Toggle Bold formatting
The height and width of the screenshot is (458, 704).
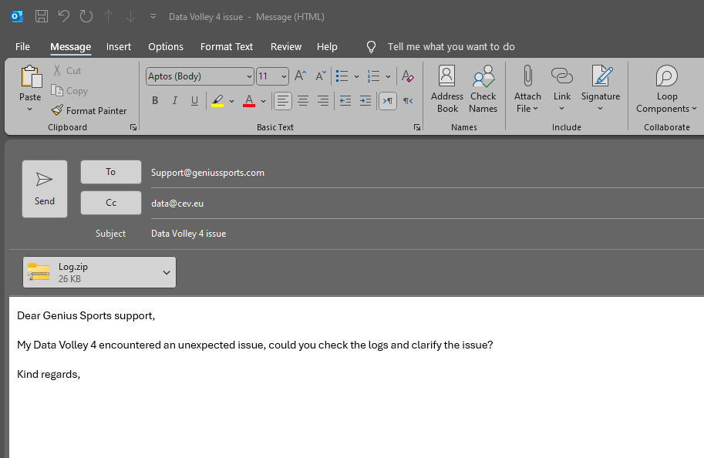point(155,100)
